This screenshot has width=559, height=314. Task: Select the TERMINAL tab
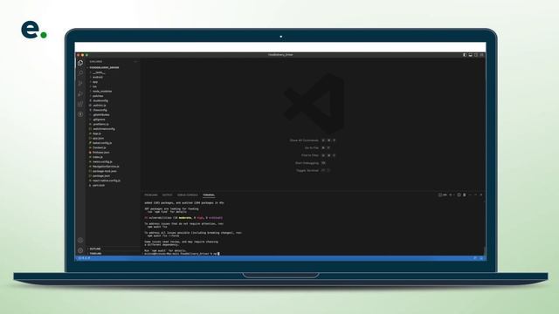click(x=209, y=195)
